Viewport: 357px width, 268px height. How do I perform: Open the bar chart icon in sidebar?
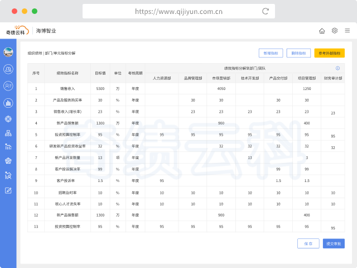(8, 103)
